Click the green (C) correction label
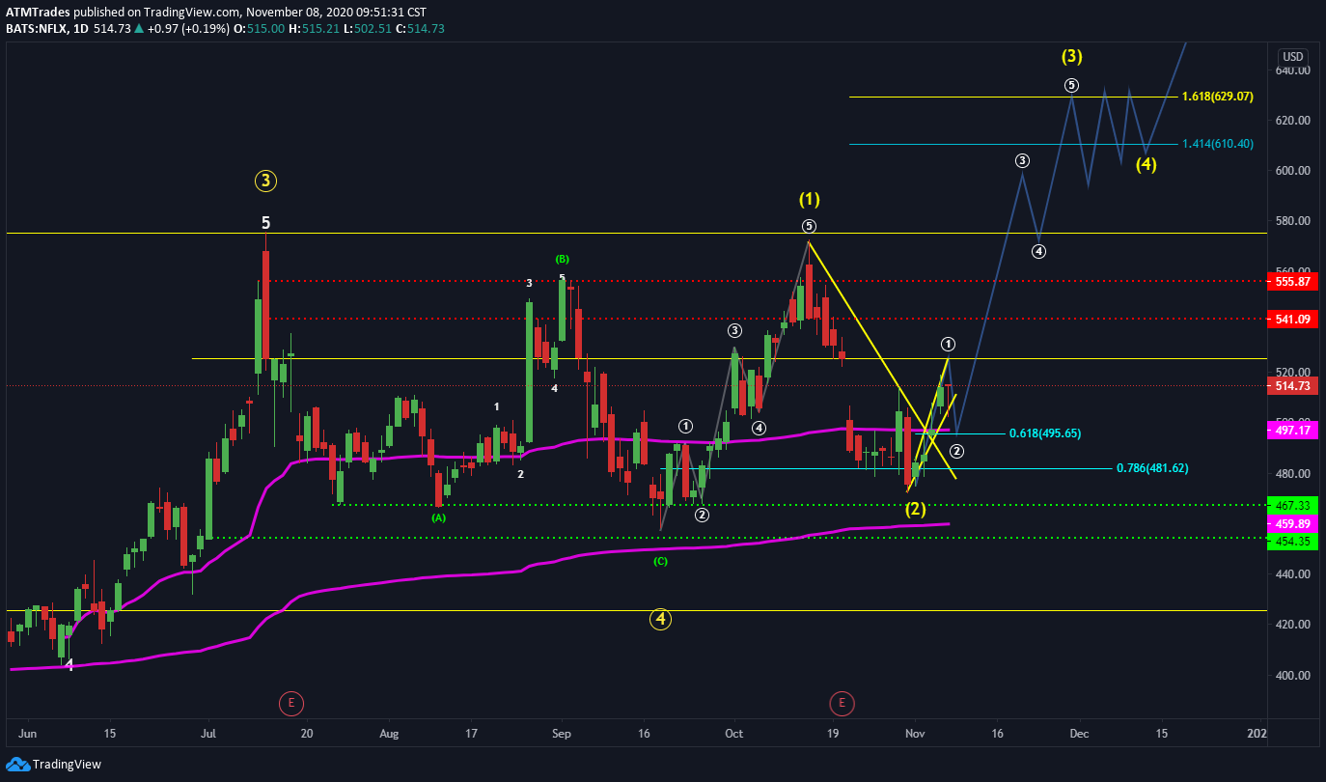Viewport: 1326px width, 782px height. point(660,561)
